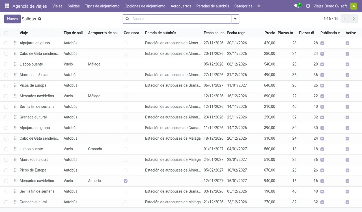Open the activities clock icon
This screenshot has width=362, height=212.
[308, 6]
